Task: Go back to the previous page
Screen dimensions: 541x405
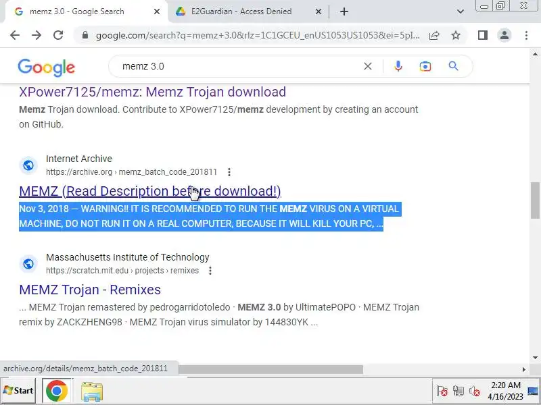Action: [x=15, y=35]
